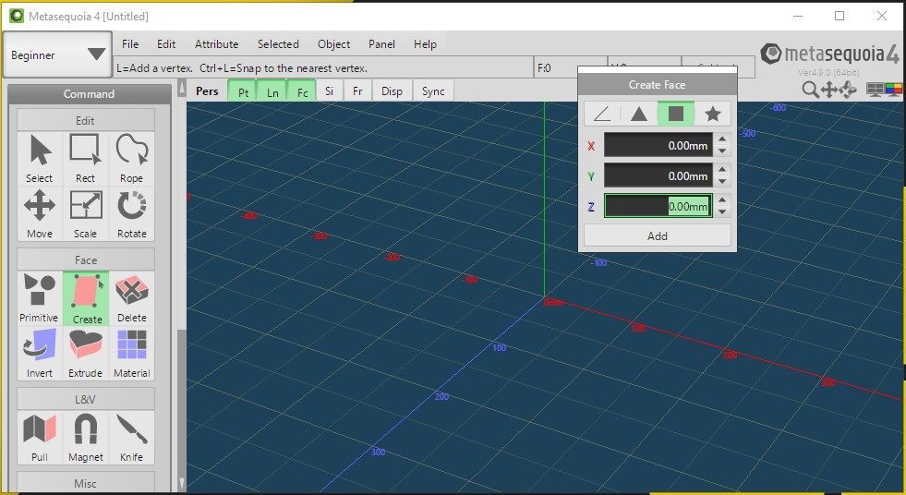Open the Edit menu
Viewport: 906px width, 495px height.
(166, 44)
